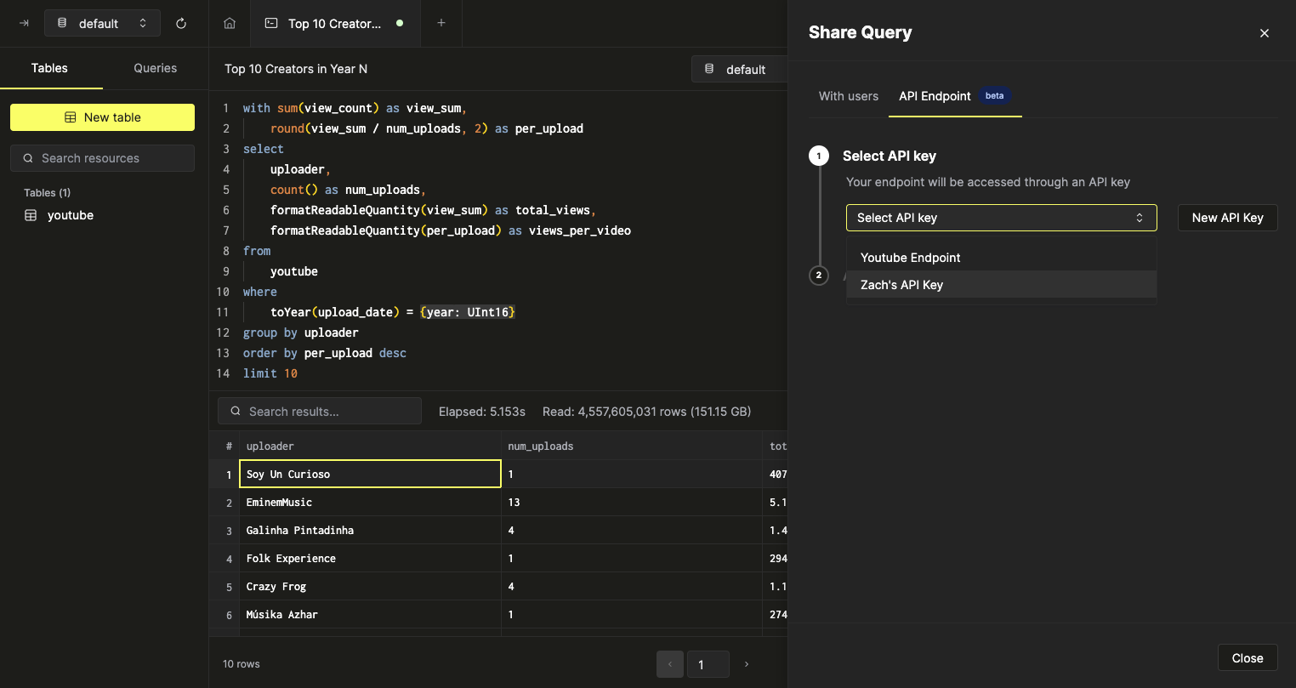Screen dimensions: 1296x688
Task: Open the Select API key dropdown
Action: (1001, 218)
